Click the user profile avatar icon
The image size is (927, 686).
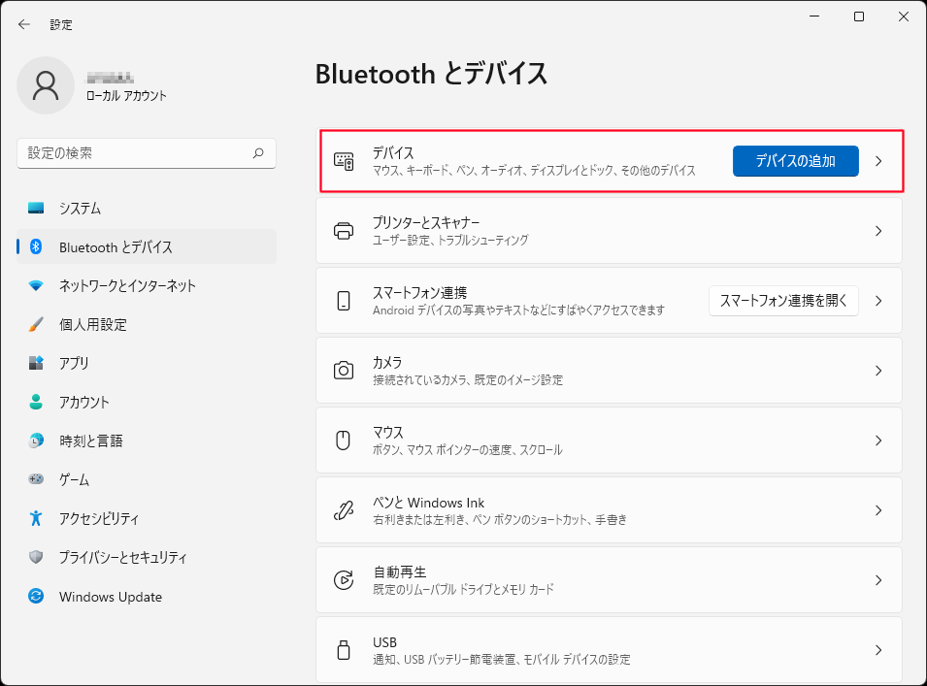46,85
